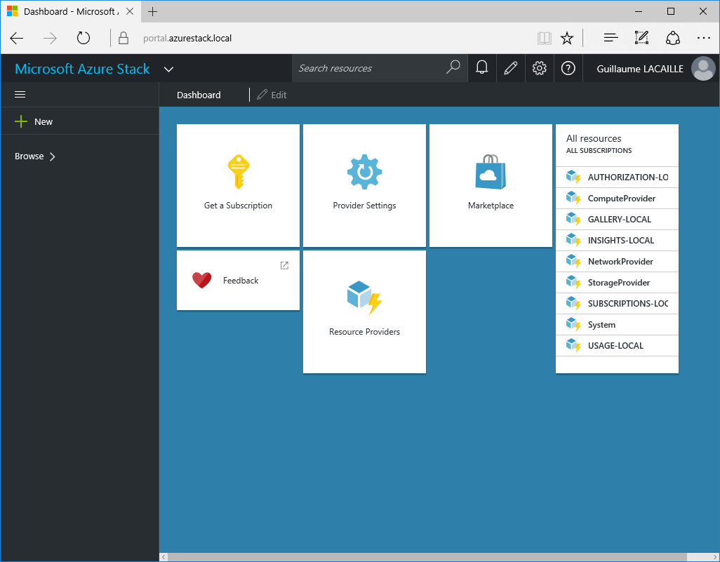
Task: Open Guillaume LACAILLE account menu
Action: click(655, 69)
